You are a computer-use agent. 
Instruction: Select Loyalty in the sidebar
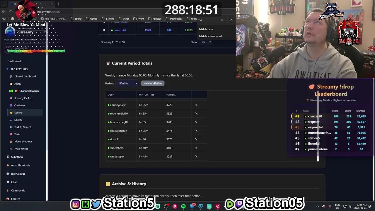pos(25,113)
